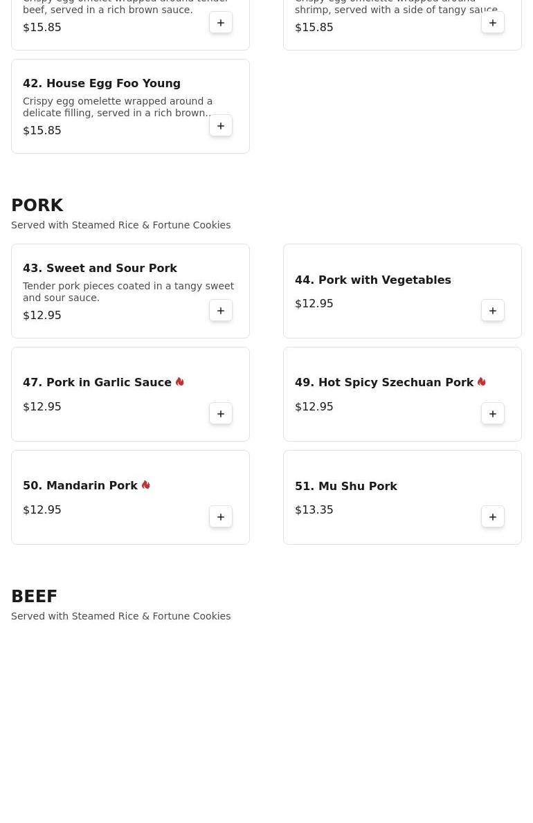Add the shrimp egg omelette item at top right

(x=493, y=23)
